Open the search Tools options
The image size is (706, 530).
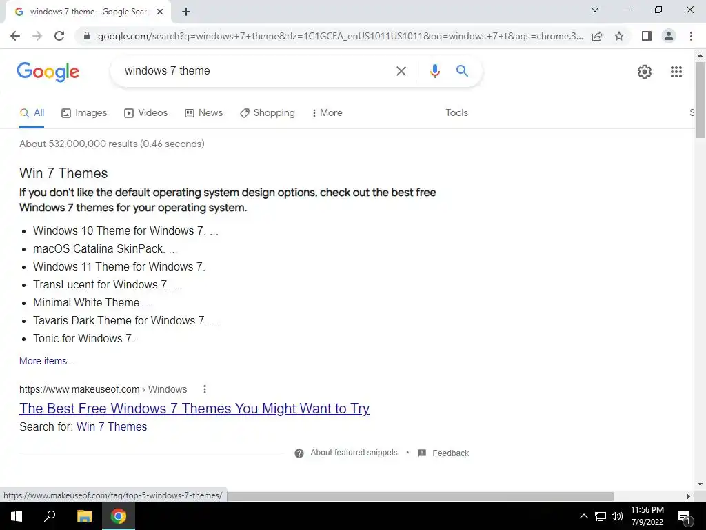[456, 112]
